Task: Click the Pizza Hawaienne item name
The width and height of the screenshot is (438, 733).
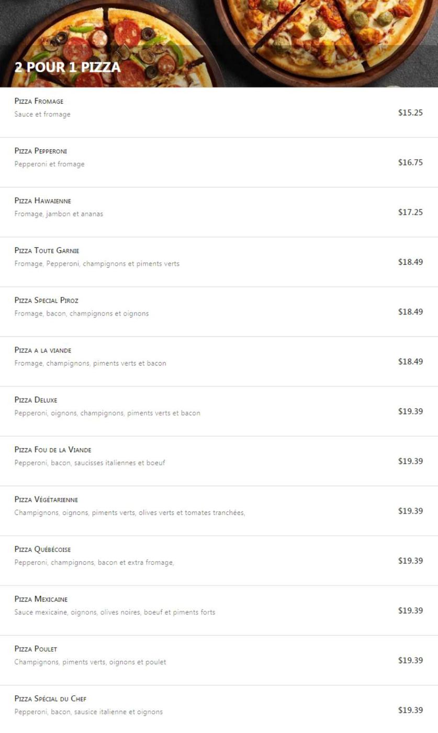Action: click(43, 201)
